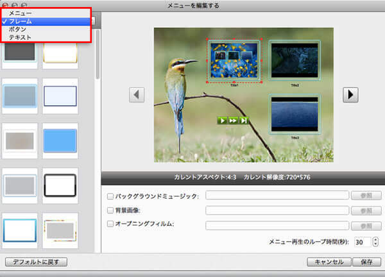This screenshot has width=385, height=277.
Task: Select the light blue glowing gray frame
Action: click(x=20, y=96)
